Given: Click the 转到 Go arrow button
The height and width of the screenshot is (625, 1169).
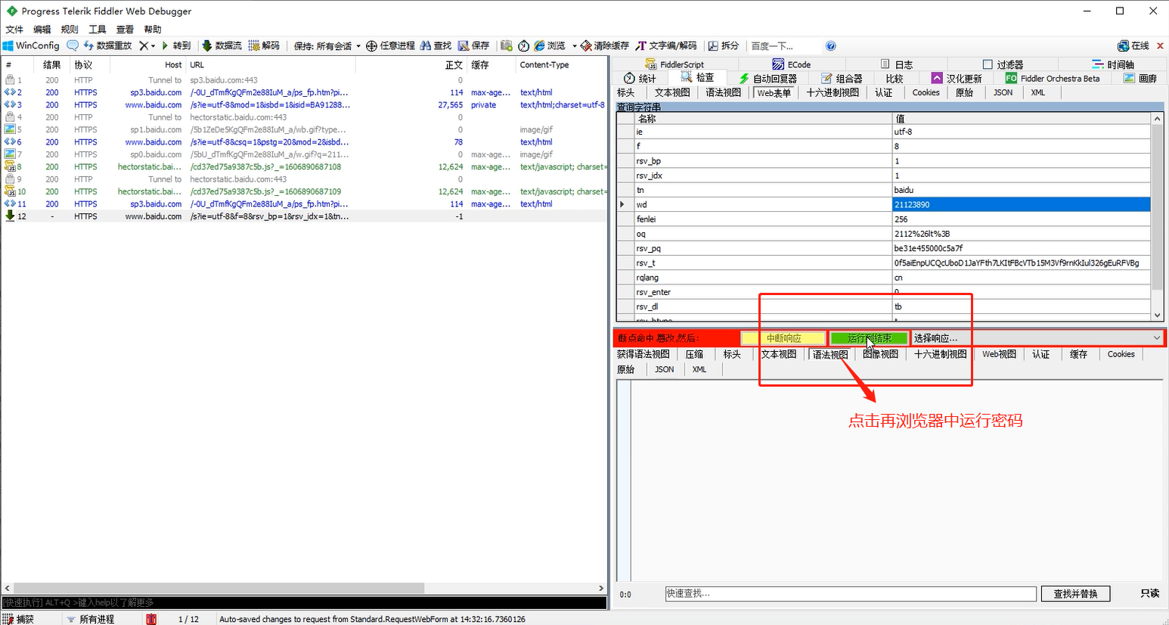Looking at the screenshot, I should 176,45.
